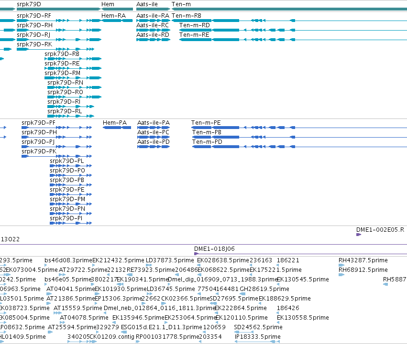Select Ten-m-RE transcript label
Screen dimensions: 407x344
(x=194, y=35)
